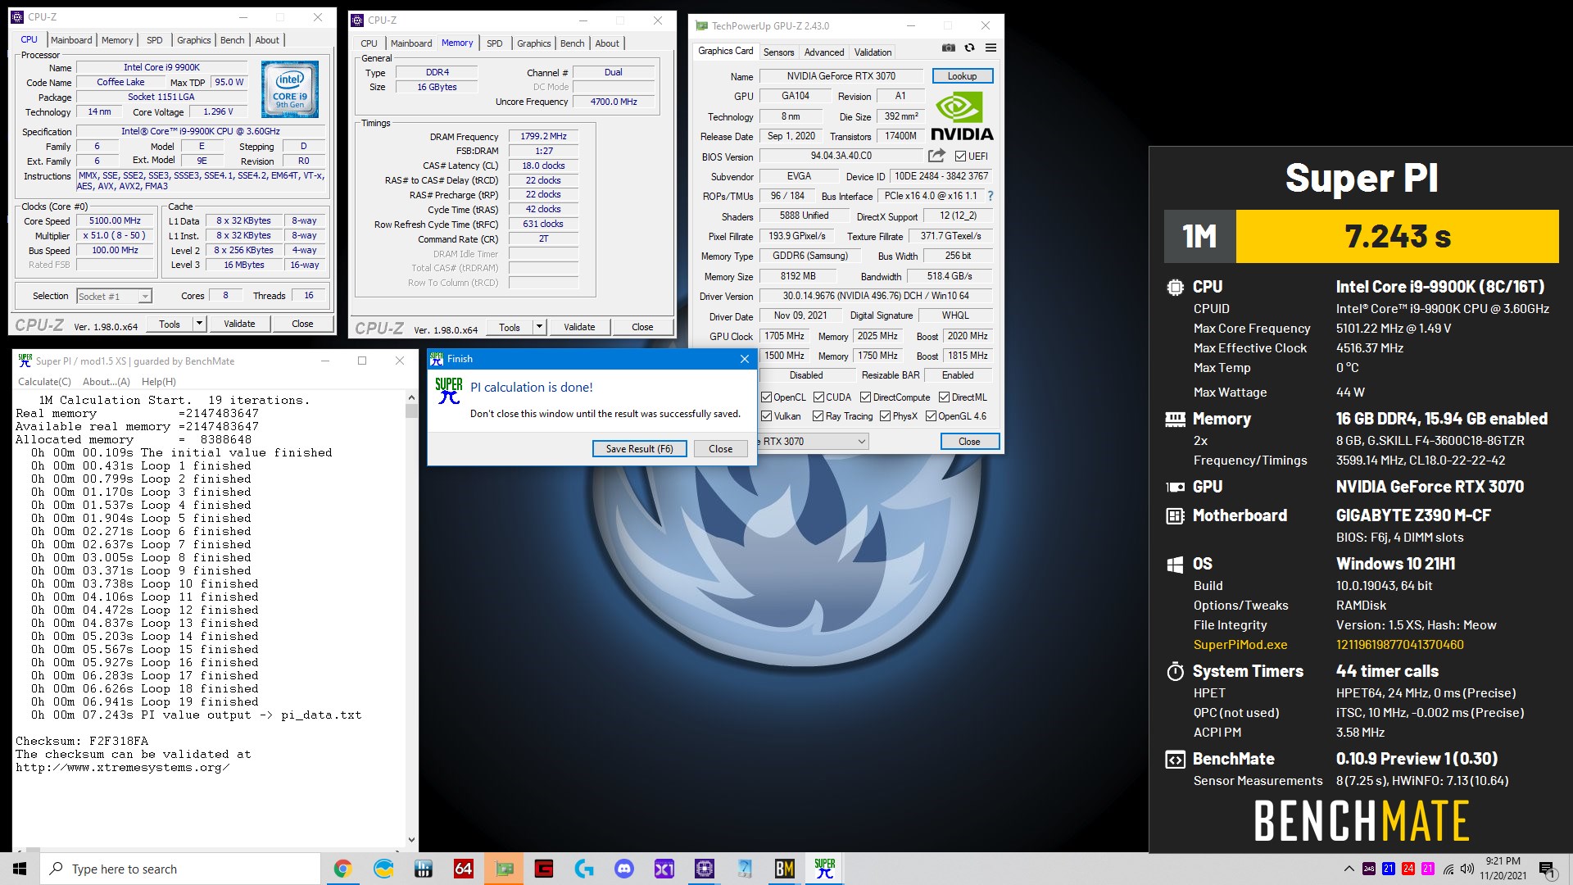Click Close in the Finish dialog
The height and width of the screenshot is (885, 1573).
[x=720, y=449]
